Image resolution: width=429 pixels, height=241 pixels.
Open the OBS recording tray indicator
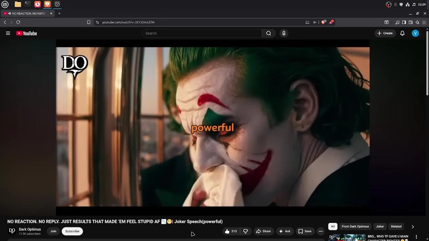tap(388, 4)
